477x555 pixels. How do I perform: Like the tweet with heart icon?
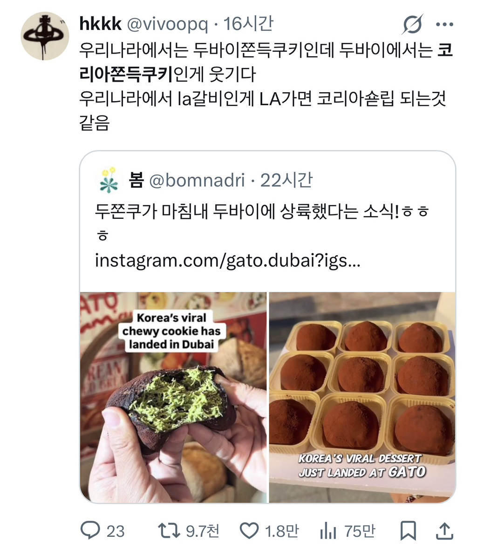pyautogui.click(x=249, y=531)
